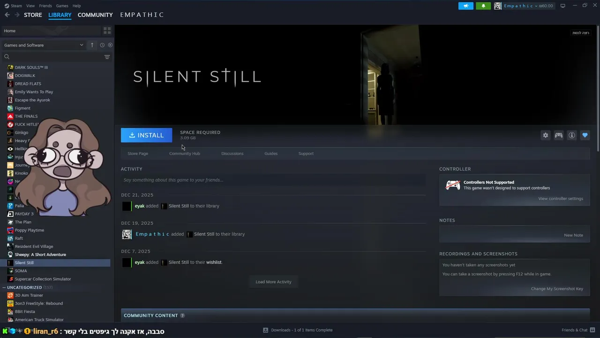
Task: Open game settings gear icon
Action: click(545, 135)
